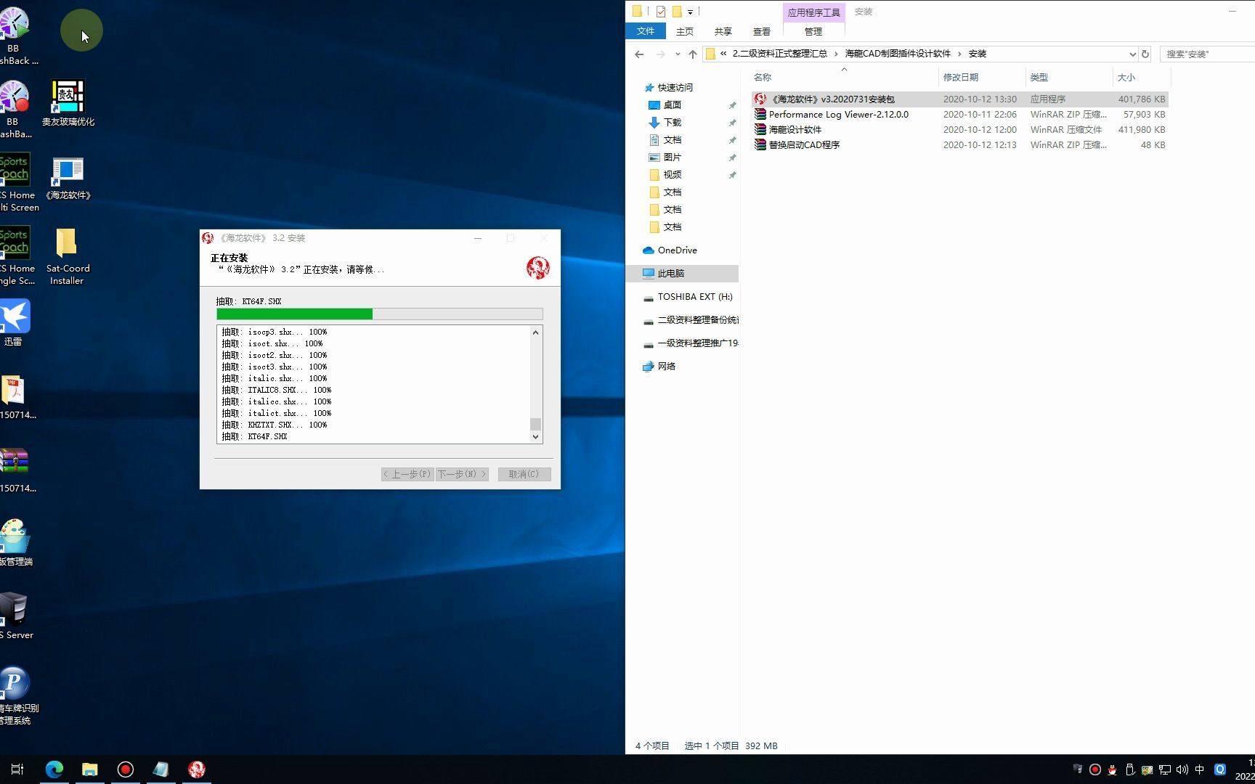Open the 共享 ribbon tab
1255x784 pixels.
(x=723, y=31)
